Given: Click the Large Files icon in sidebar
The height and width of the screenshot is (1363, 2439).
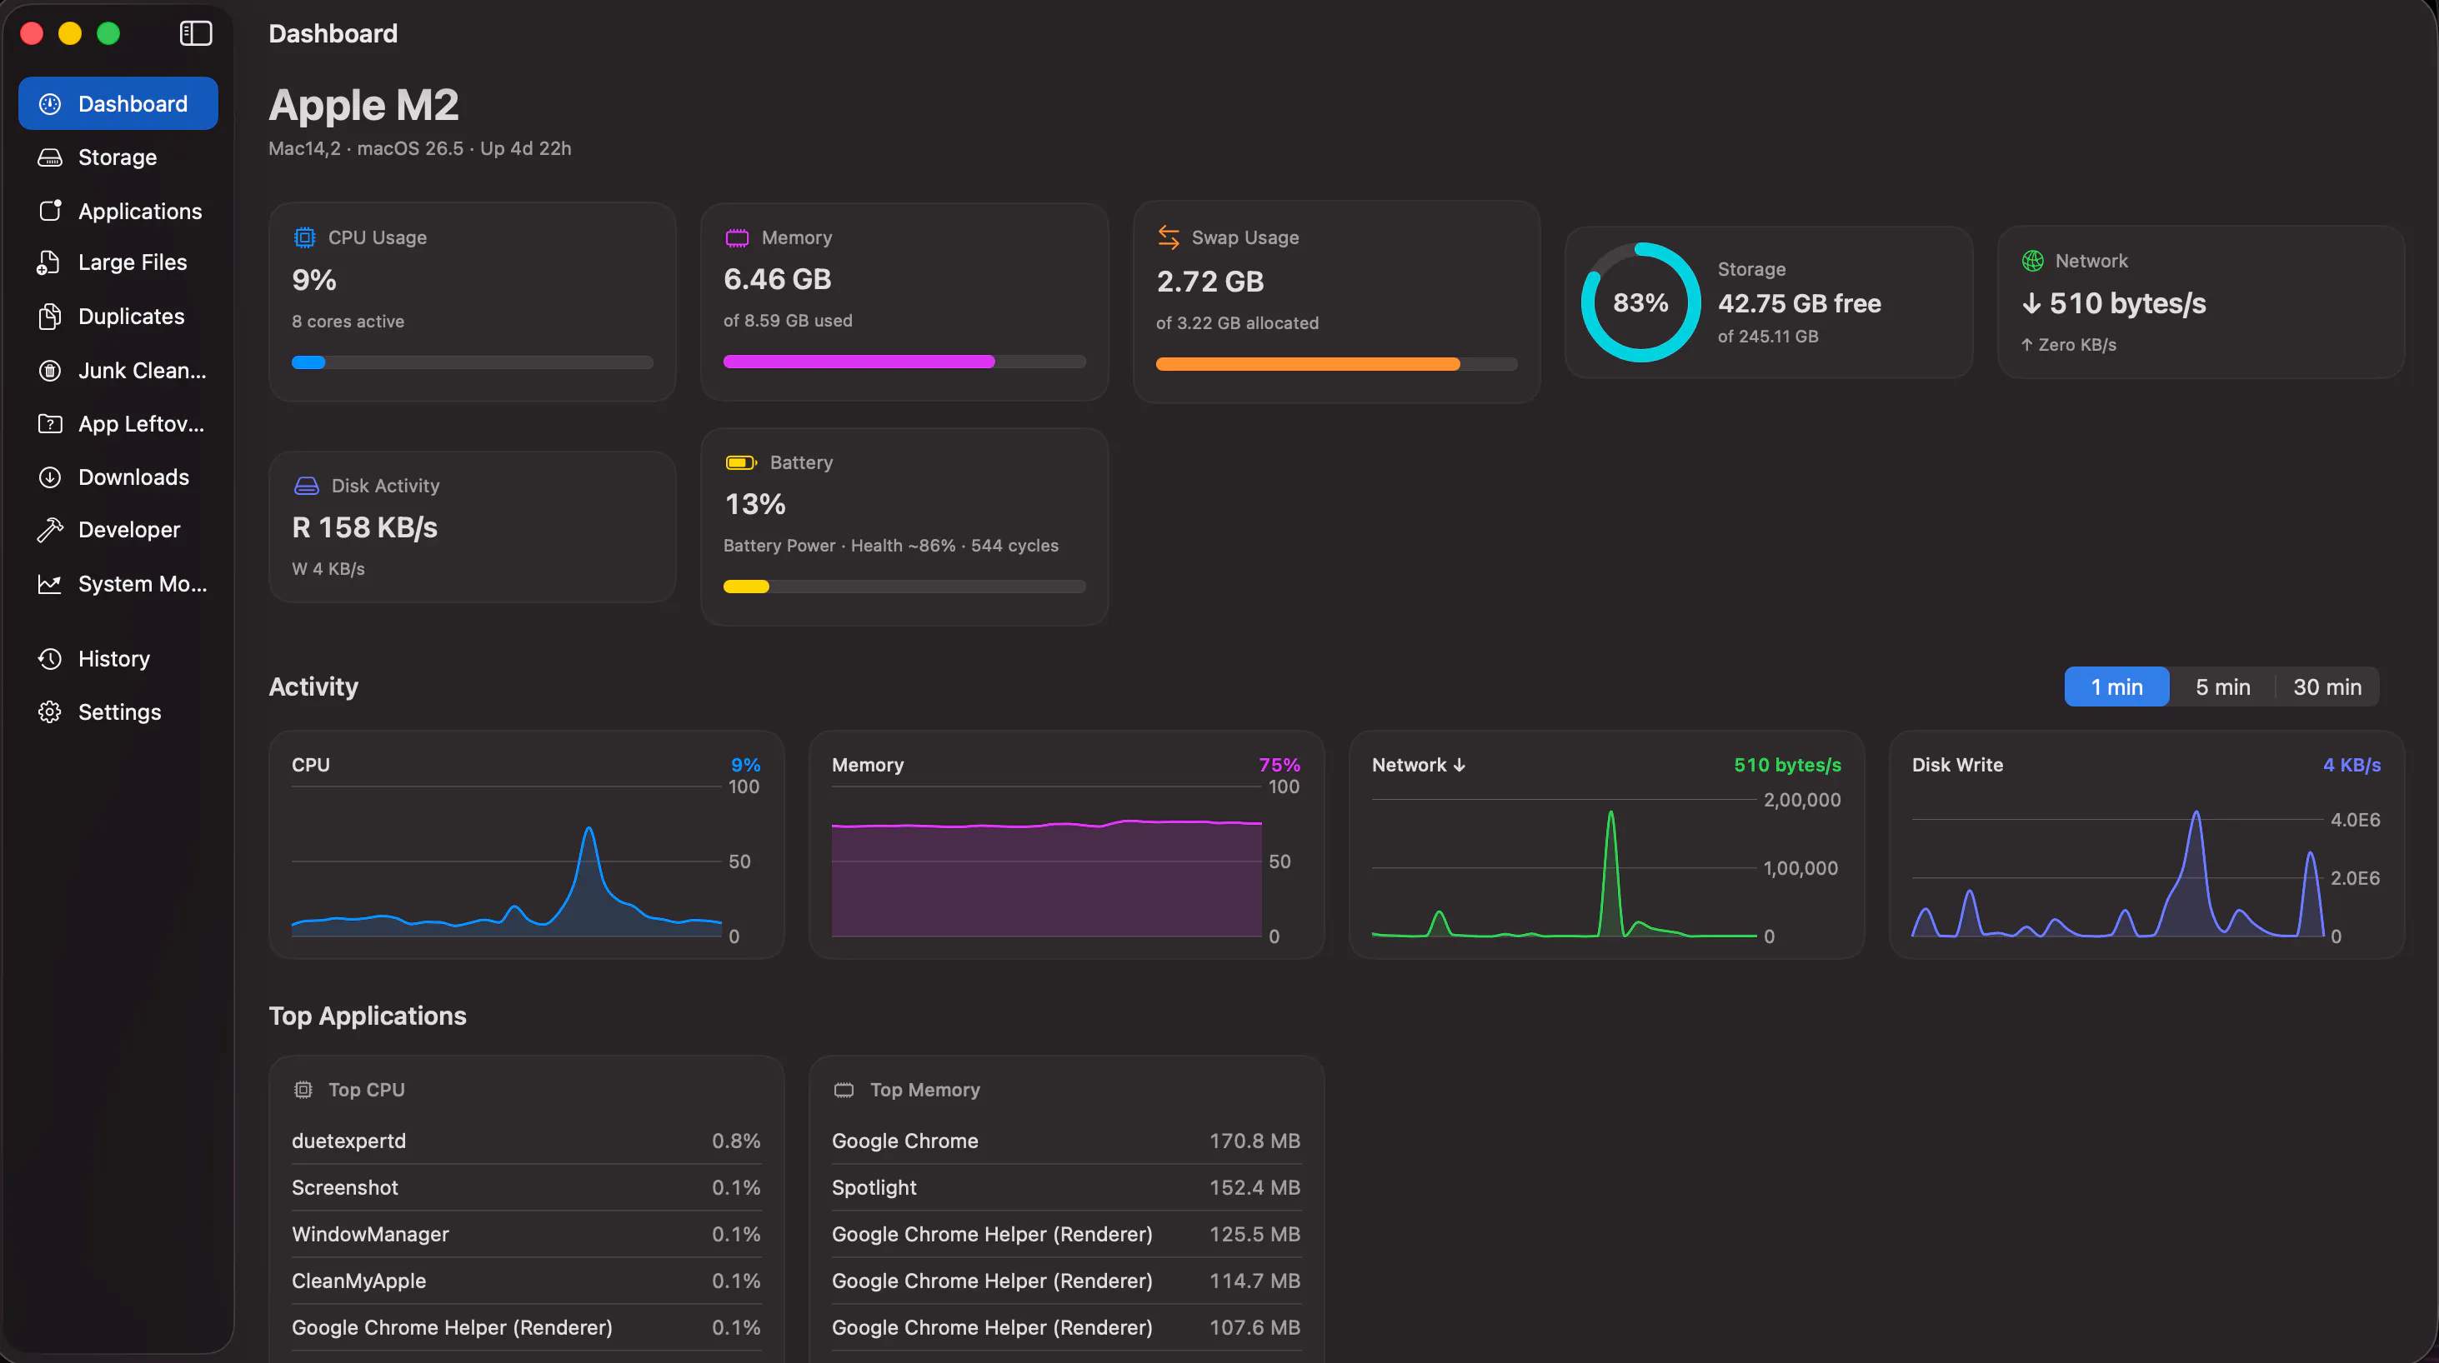Looking at the screenshot, I should (x=48, y=263).
